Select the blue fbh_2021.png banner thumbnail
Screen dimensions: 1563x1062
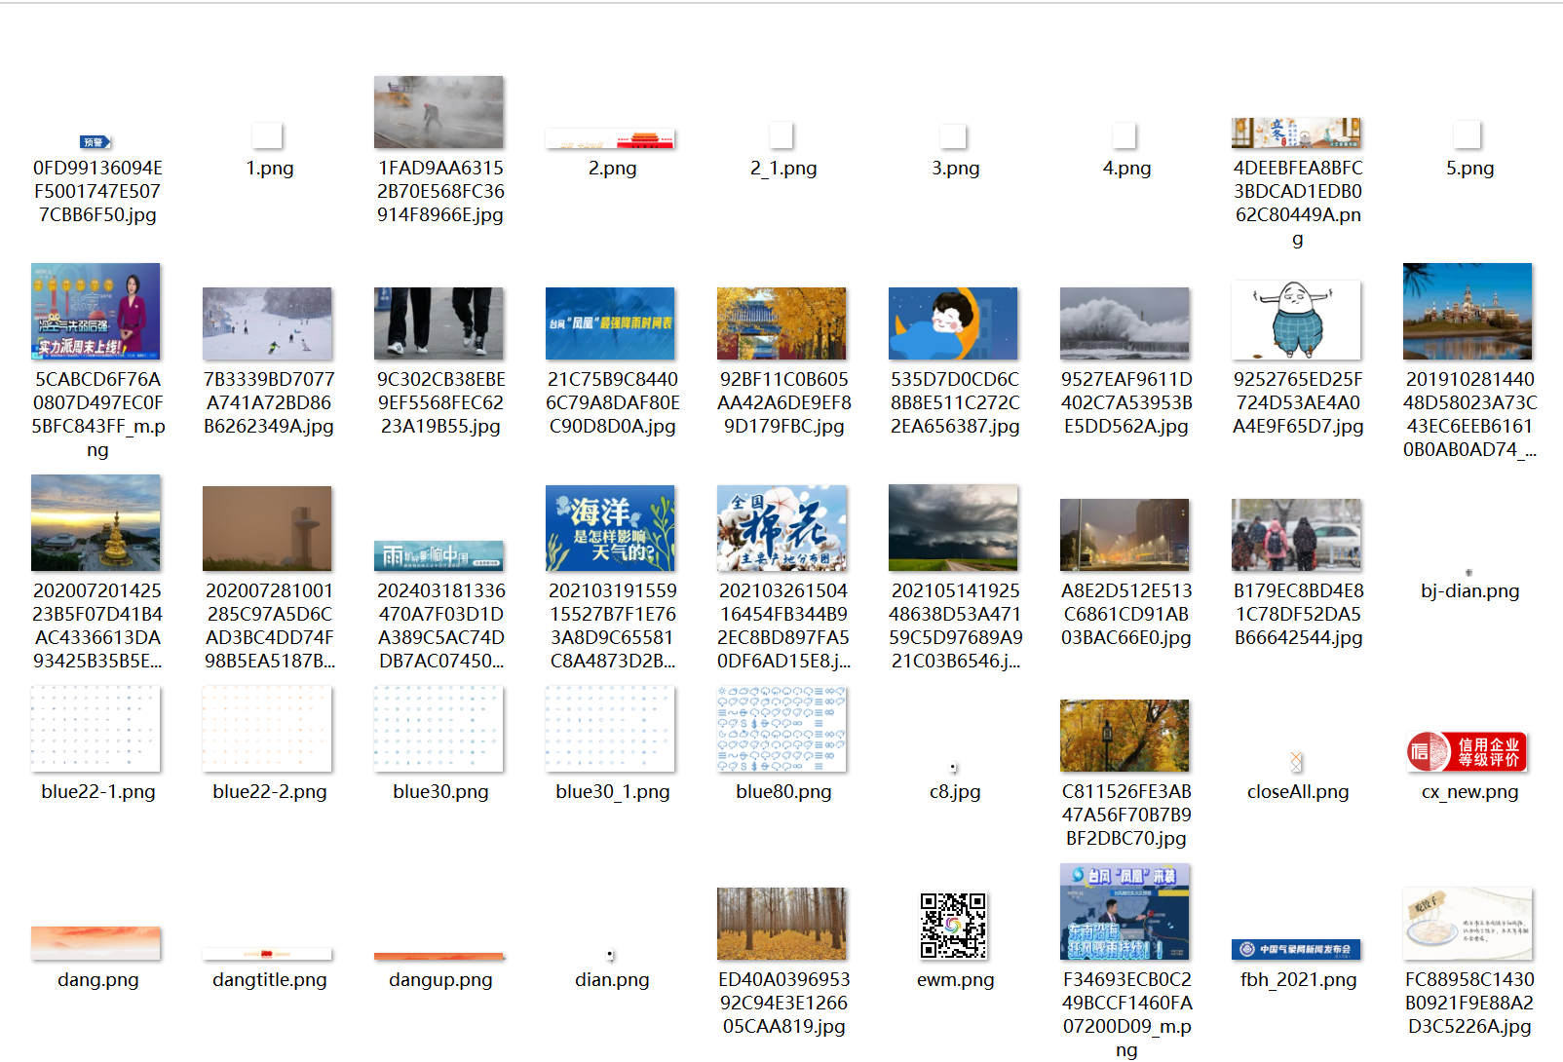pyautogui.click(x=1296, y=950)
